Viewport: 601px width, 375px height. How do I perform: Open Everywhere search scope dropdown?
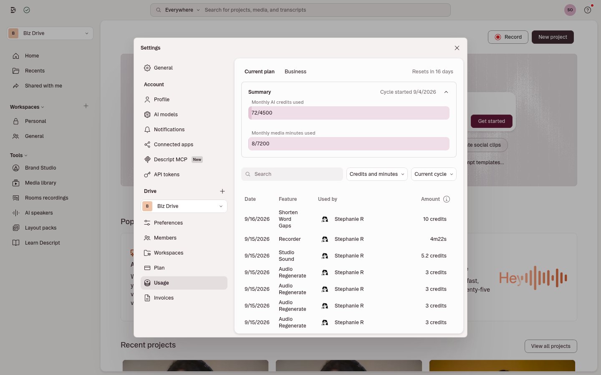(182, 10)
